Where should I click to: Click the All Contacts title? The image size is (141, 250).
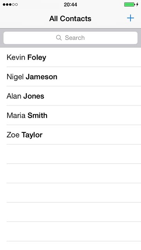70,19
